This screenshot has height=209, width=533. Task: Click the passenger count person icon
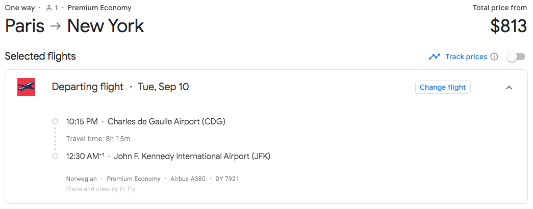pyautogui.click(x=49, y=8)
